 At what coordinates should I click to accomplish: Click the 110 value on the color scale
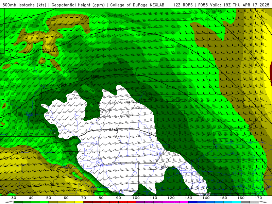tap(154, 198)
